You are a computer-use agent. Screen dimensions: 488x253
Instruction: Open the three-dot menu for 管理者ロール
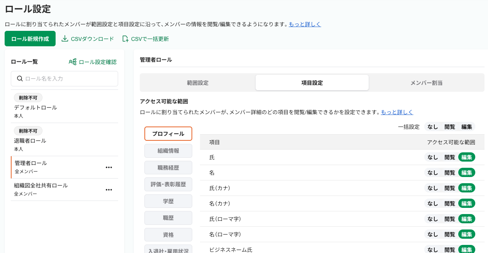click(x=109, y=167)
